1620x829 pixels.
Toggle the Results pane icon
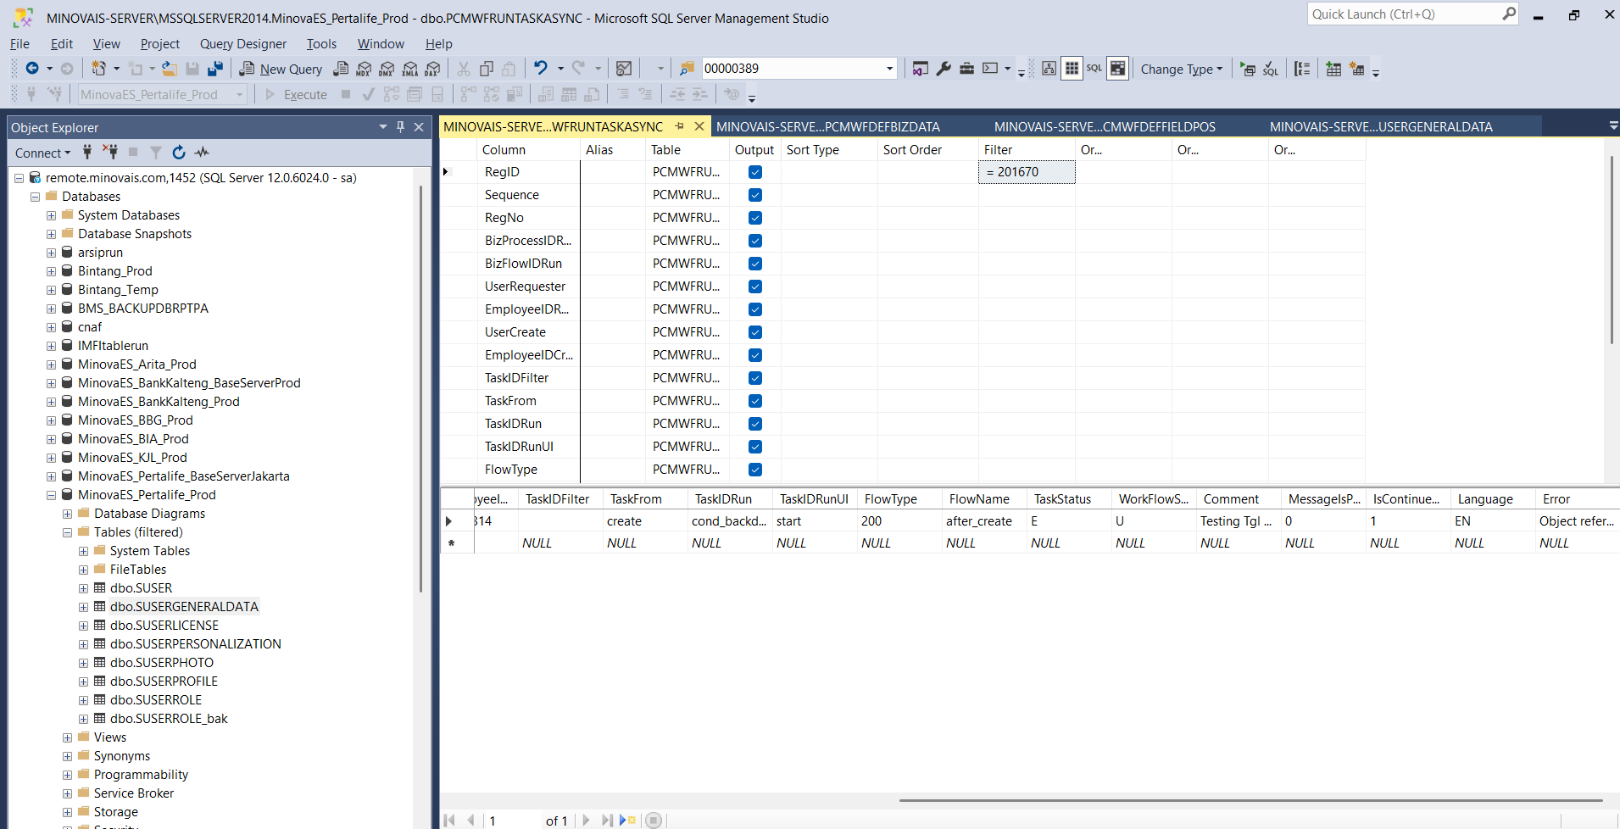[1118, 69]
